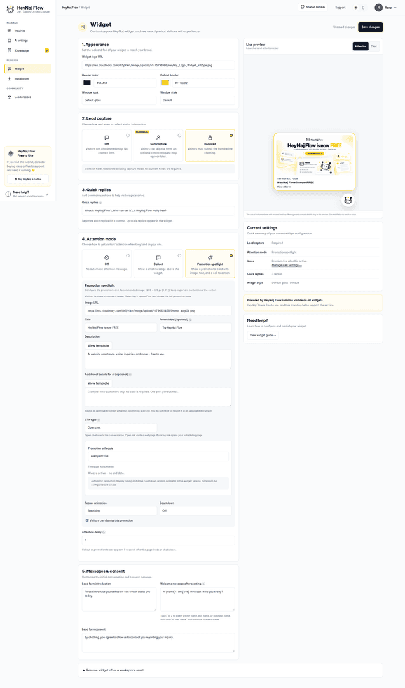Open the Promotion schedule dropdown
Viewport: 405px width, 688px height.
click(x=158, y=456)
